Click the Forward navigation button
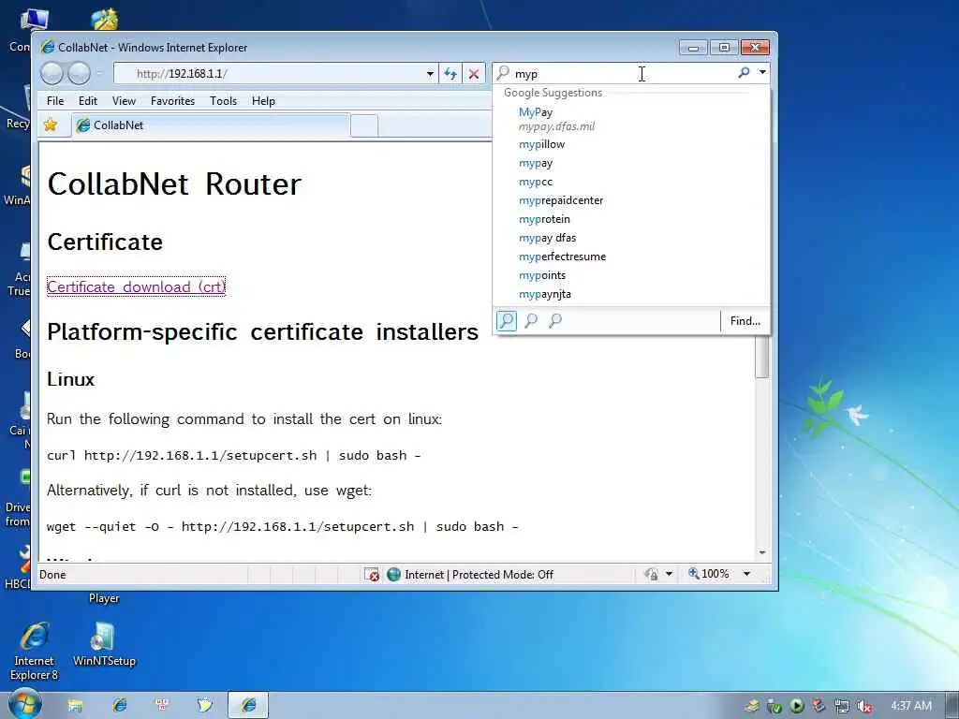 (x=79, y=73)
